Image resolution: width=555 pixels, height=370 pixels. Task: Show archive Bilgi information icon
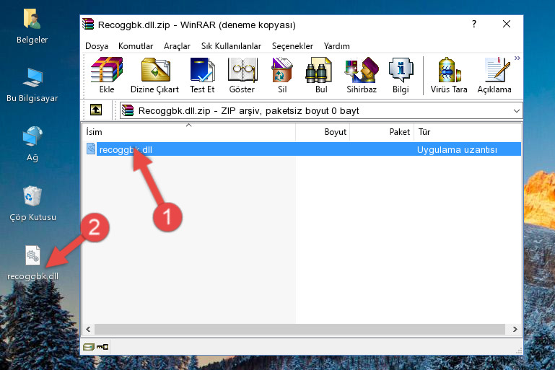pyautogui.click(x=401, y=75)
